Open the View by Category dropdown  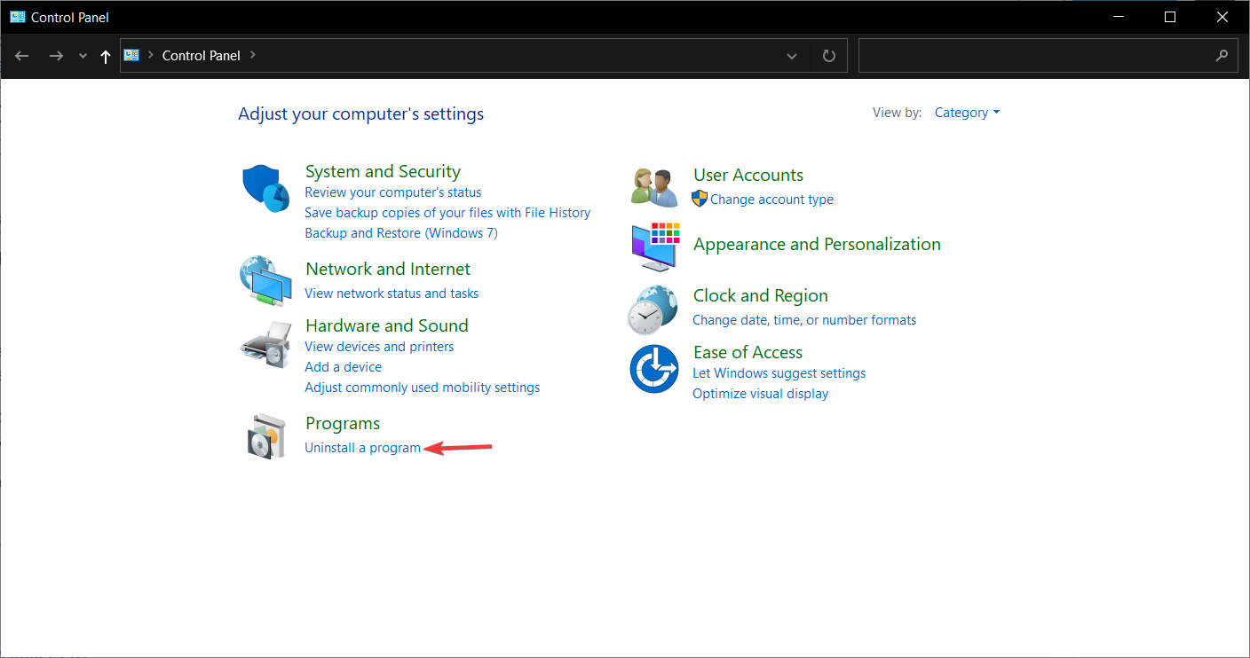(x=967, y=113)
